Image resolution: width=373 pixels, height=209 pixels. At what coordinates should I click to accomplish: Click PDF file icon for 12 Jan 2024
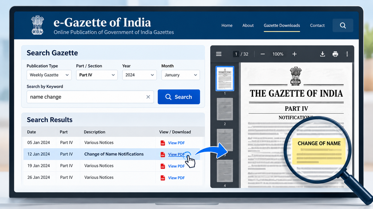pos(163,155)
